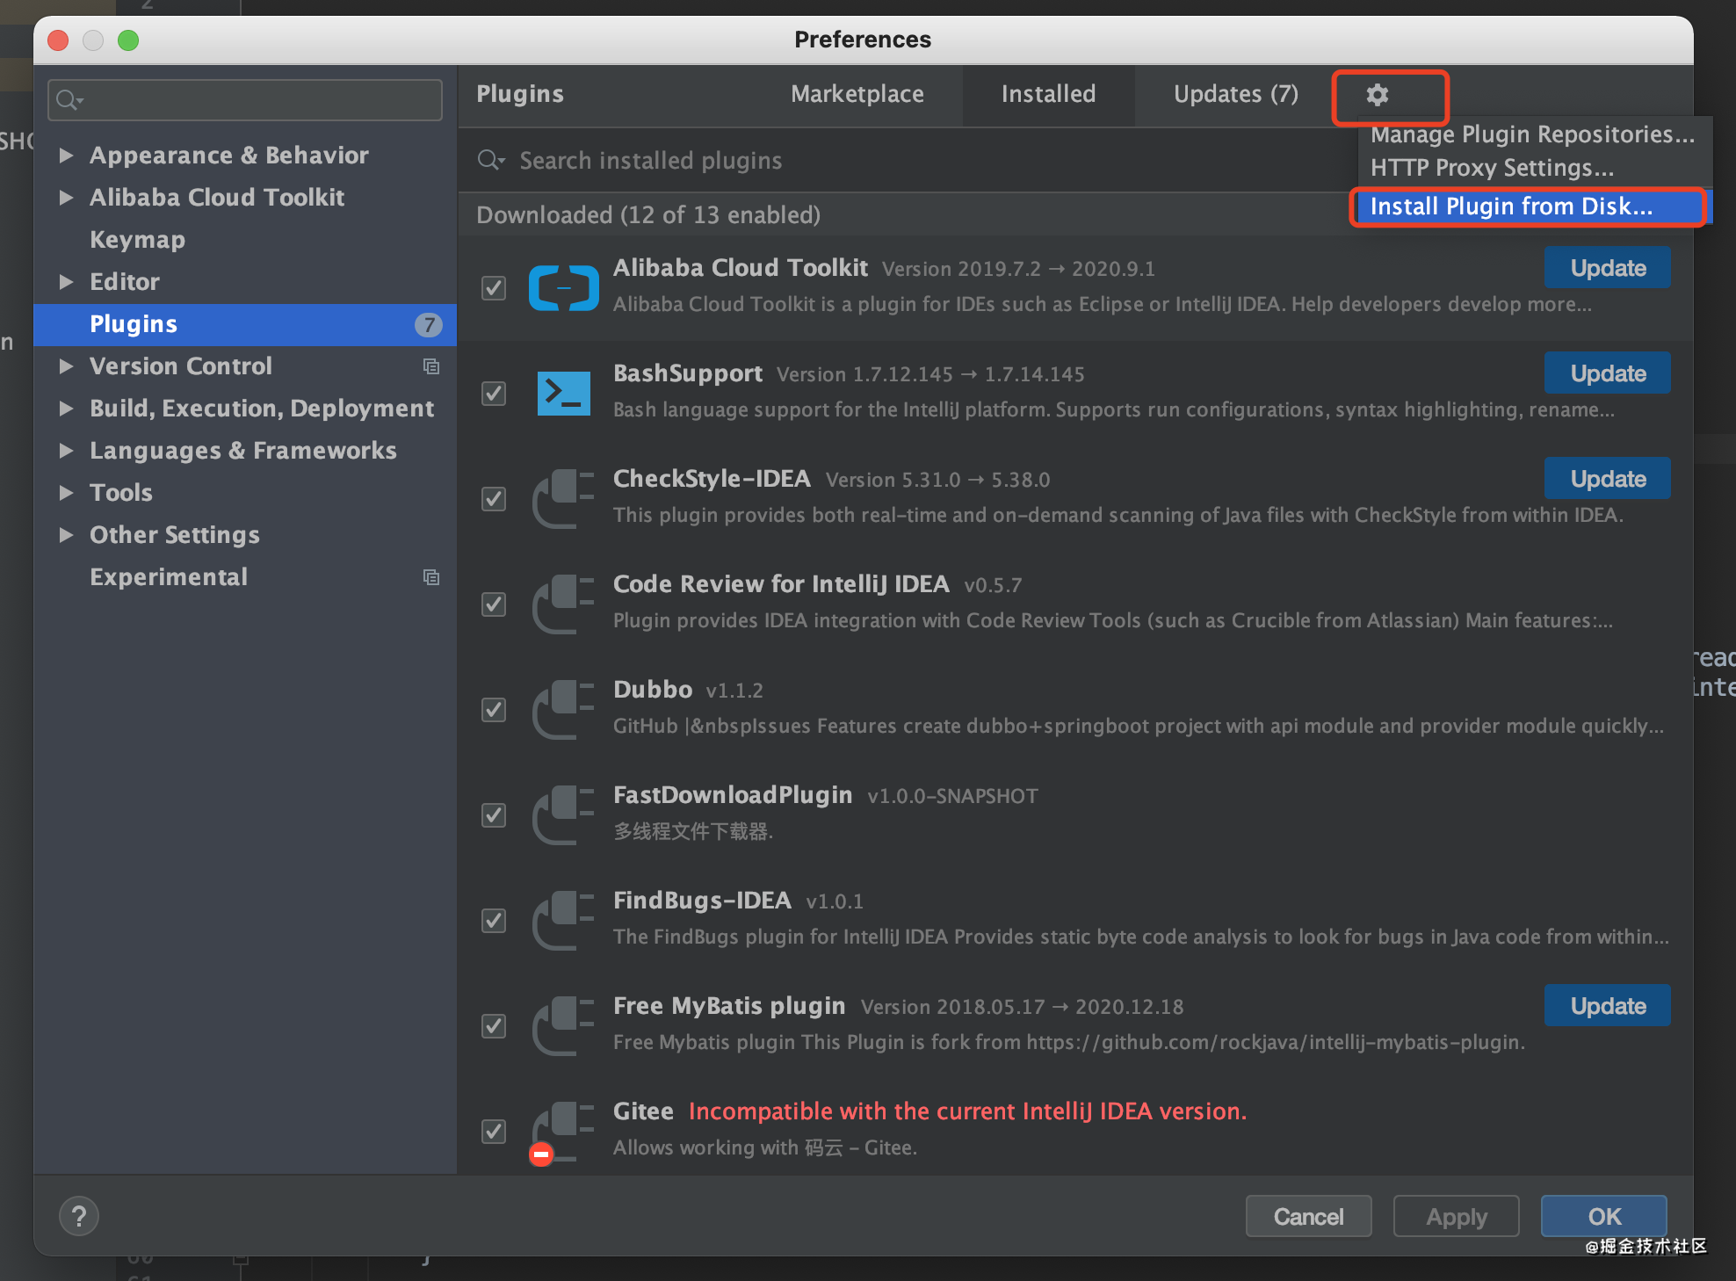Click the search magnifier in settings search box
Image resolution: width=1736 pixels, height=1281 pixels.
click(68, 100)
